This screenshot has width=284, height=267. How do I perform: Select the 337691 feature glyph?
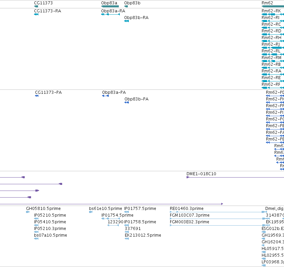click(x=127, y=232)
